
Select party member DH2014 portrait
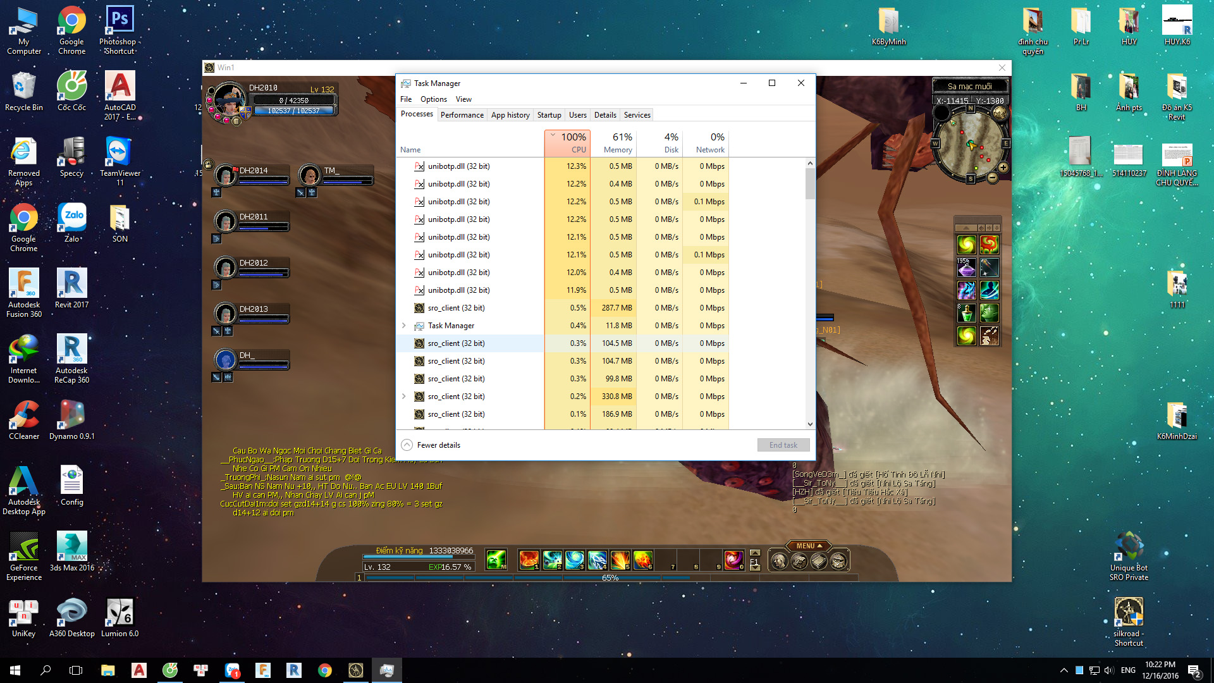(225, 175)
